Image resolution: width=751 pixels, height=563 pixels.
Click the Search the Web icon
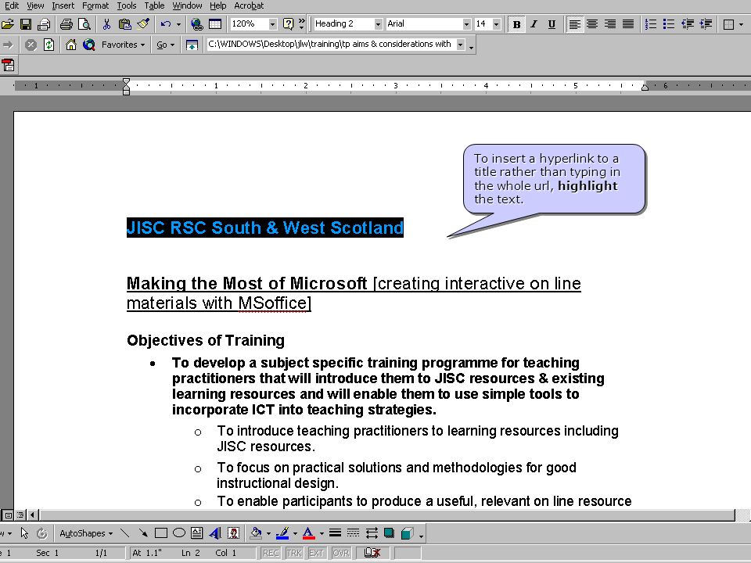(x=88, y=45)
